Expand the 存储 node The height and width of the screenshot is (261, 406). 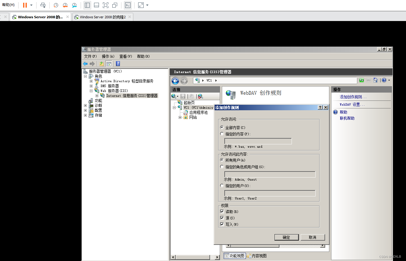(x=86, y=115)
